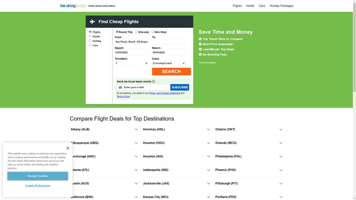This screenshot has height=200, width=356.
Task: Select the One-way radio button
Action: coord(136,32)
